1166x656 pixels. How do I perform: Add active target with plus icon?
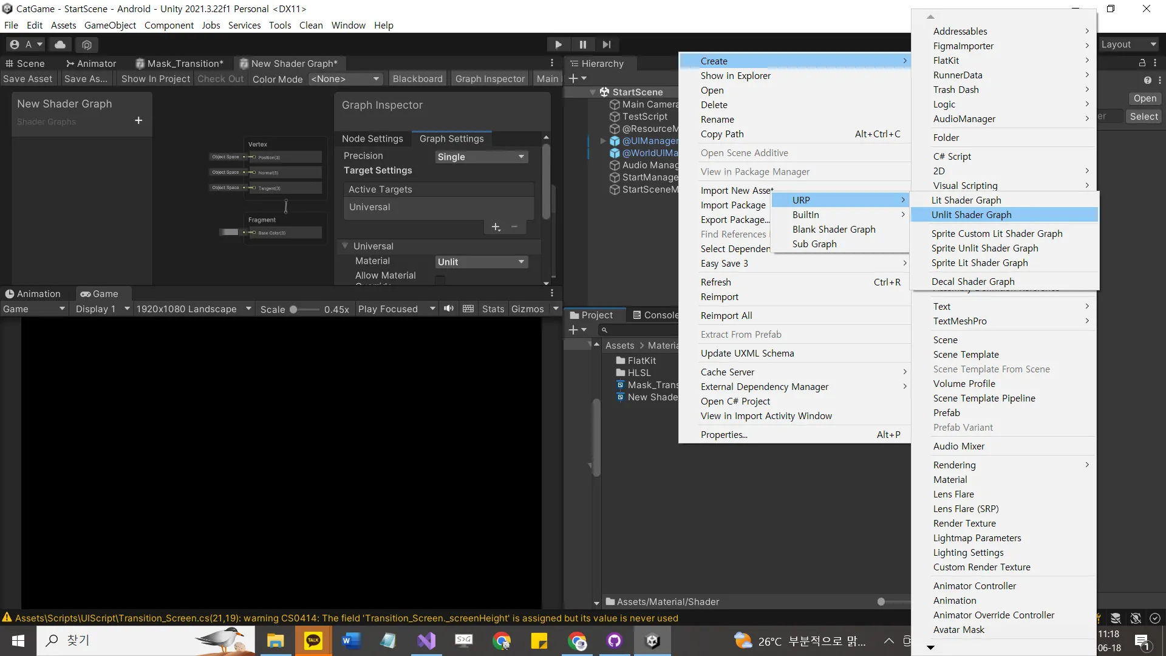[496, 227]
